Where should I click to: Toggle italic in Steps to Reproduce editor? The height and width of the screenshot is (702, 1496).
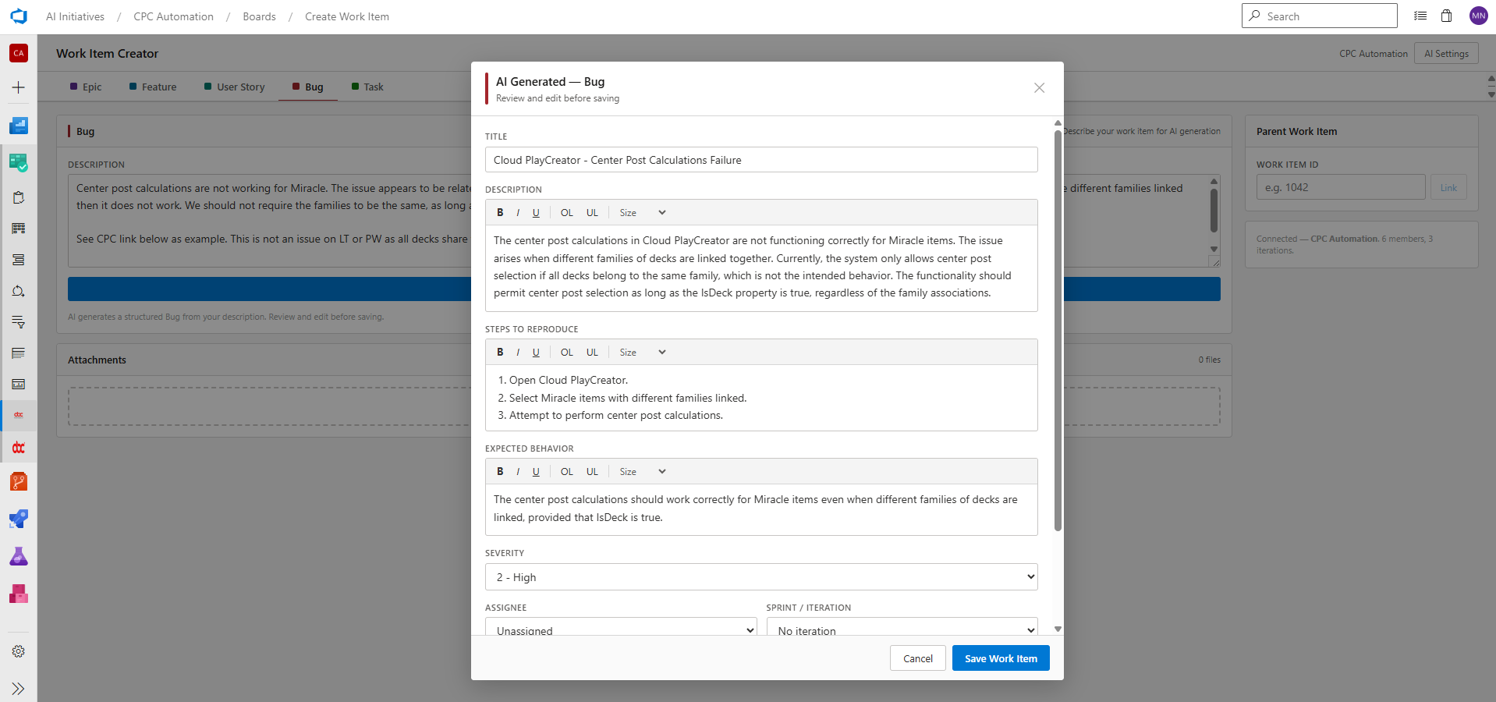click(x=518, y=353)
